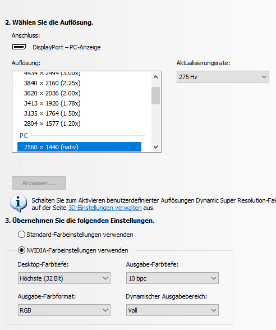Select resolution 3840 × 2160 (2.25x)
Viewport: 276px width, 330px height.
52,83
